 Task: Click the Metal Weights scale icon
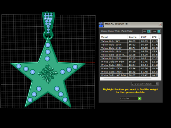coord(101,25)
